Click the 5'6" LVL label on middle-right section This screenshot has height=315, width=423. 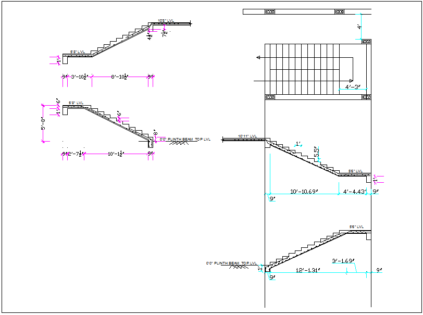[x=355, y=171]
